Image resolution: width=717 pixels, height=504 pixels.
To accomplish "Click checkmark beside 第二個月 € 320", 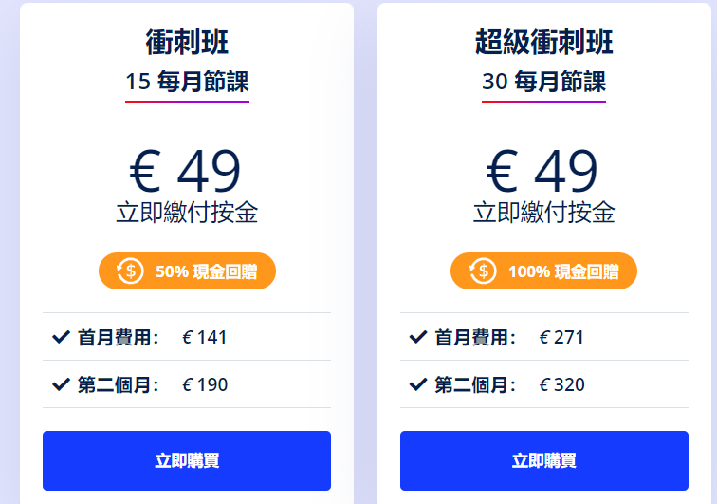I will pyautogui.click(x=418, y=384).
